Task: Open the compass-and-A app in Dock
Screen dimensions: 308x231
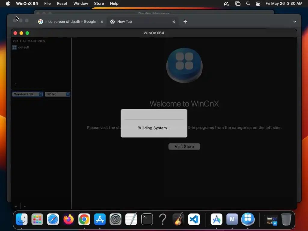Action: tap(217, 219)
